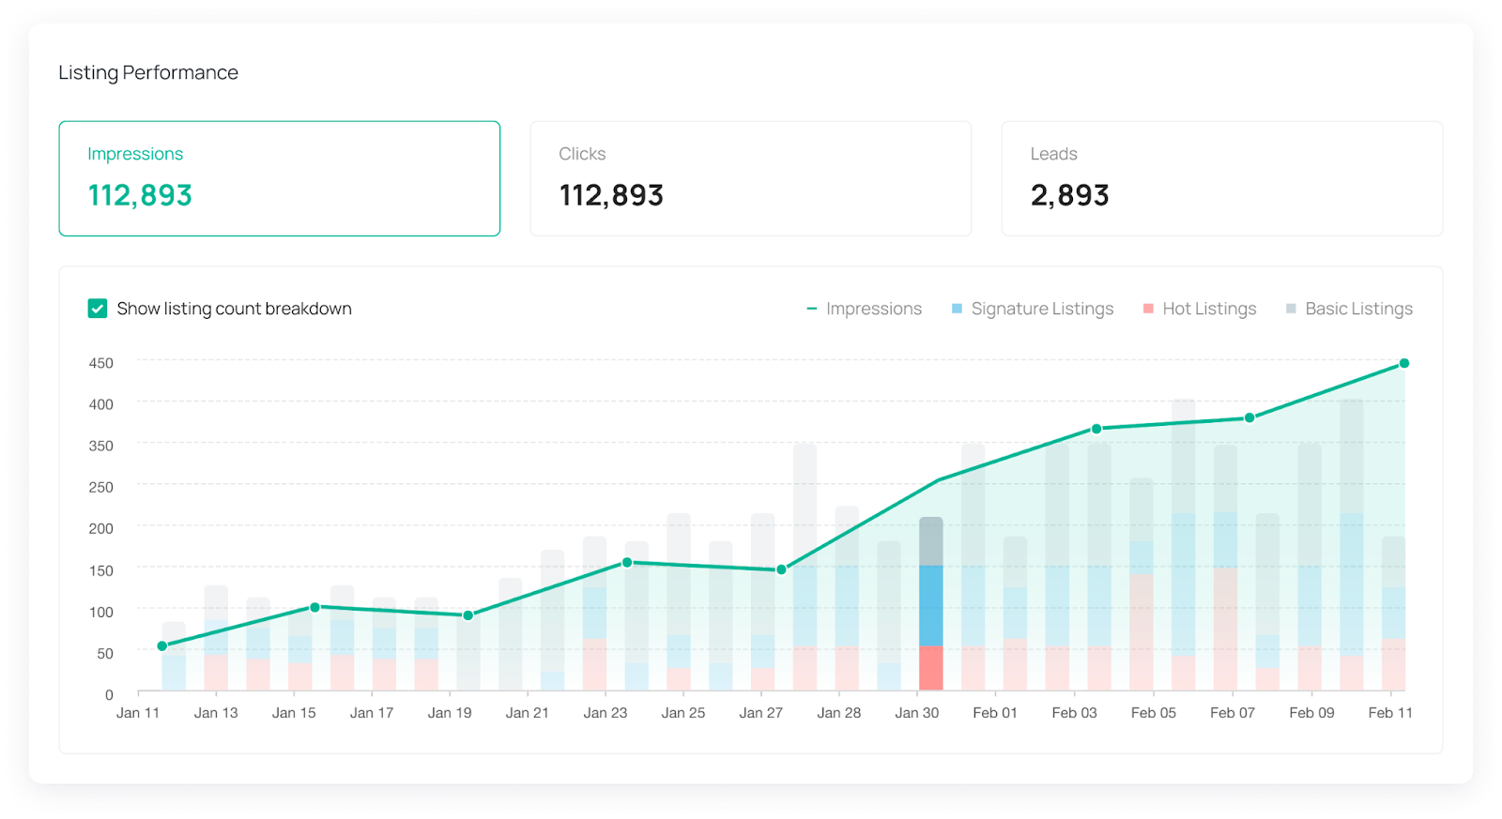Click the Jan 21 x-axis label
Screen dimensions: 1502x819
pyautogui.click(x=528, y=713)
